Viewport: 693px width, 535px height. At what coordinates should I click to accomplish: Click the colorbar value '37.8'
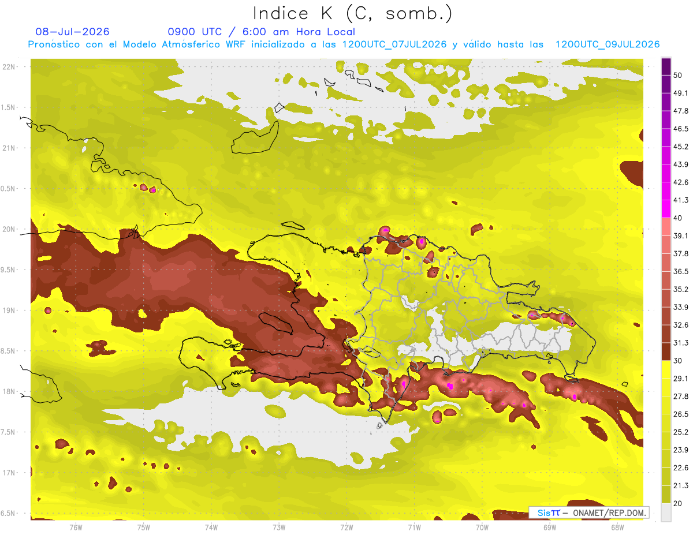680,254
